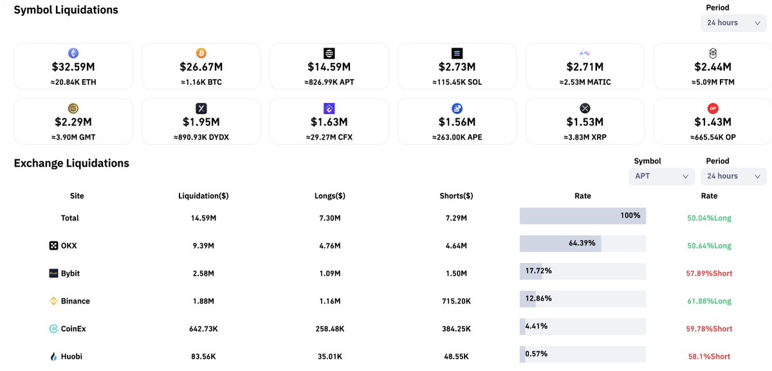
Task: Select the Huobi exchange name
Action: pyautogui.click(x=72, y=356)
